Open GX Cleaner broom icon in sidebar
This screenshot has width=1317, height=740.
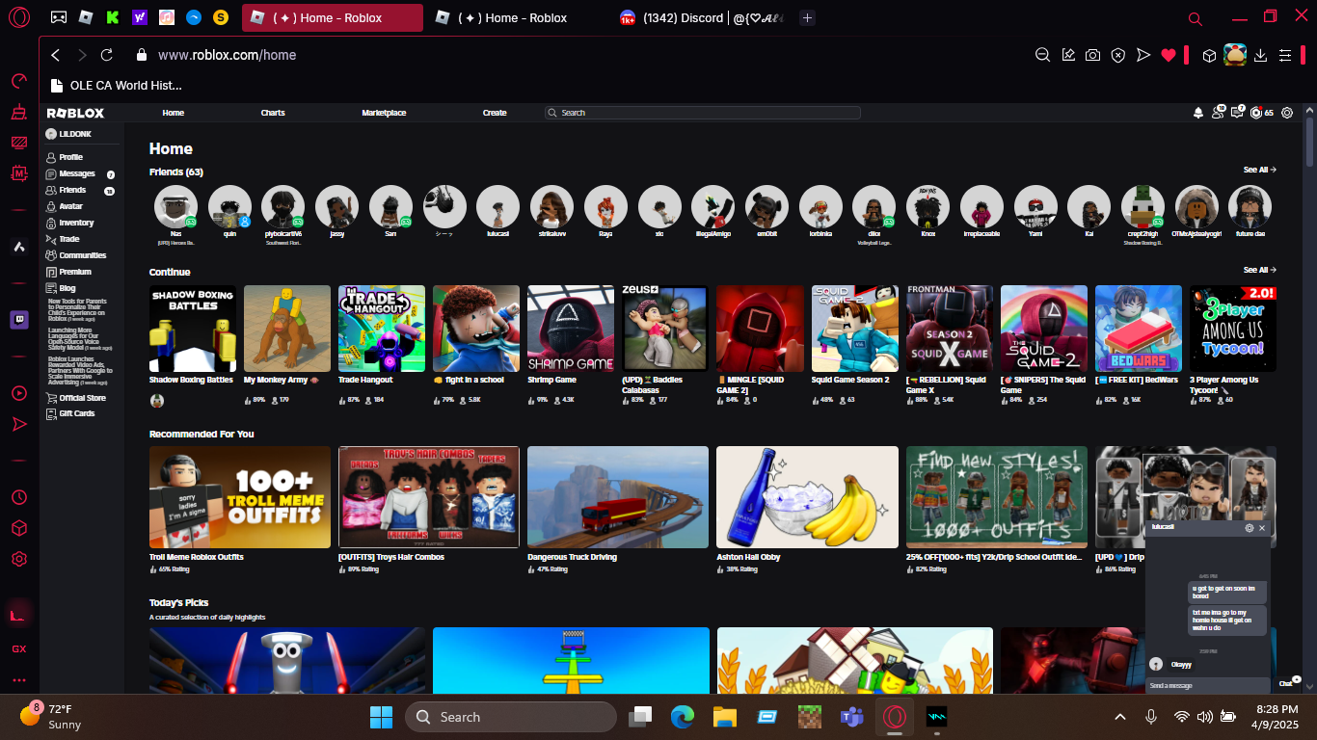(19, 112)
